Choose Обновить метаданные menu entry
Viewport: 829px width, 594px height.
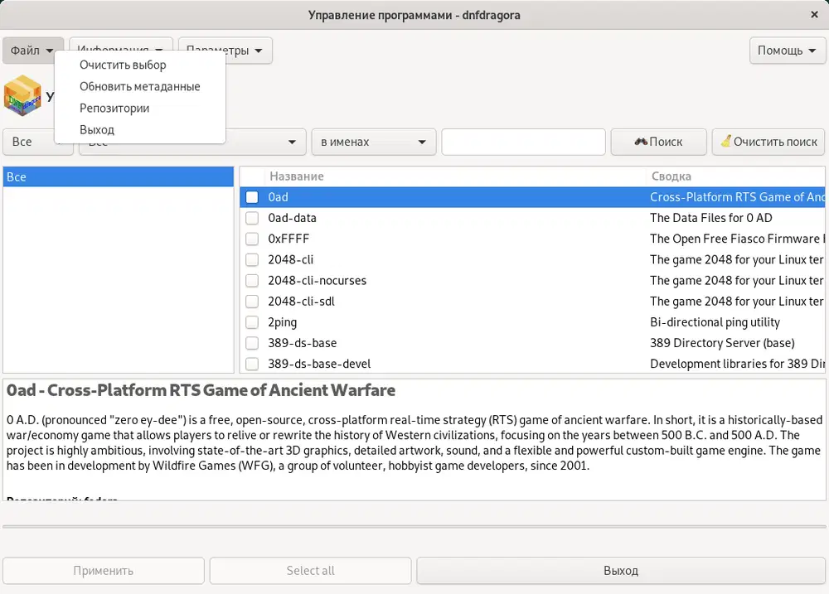click(139, 86)
